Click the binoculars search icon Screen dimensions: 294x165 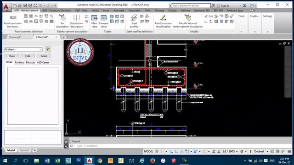click(213, 5)
